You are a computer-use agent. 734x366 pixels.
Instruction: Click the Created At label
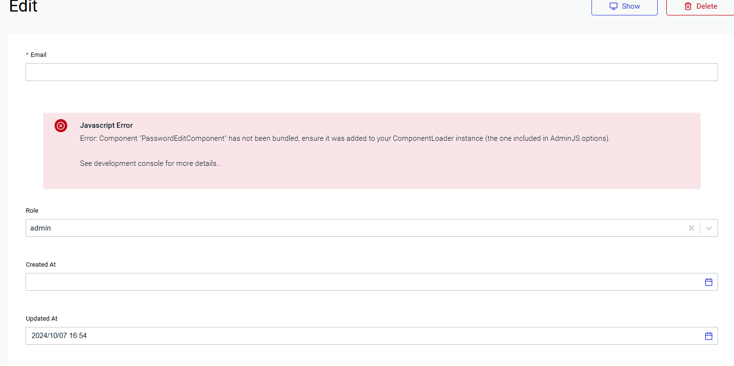coord(41,265)
